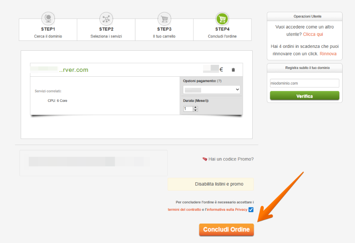
Task: Click the green Verifica button
Action: (x=304, y=96)
